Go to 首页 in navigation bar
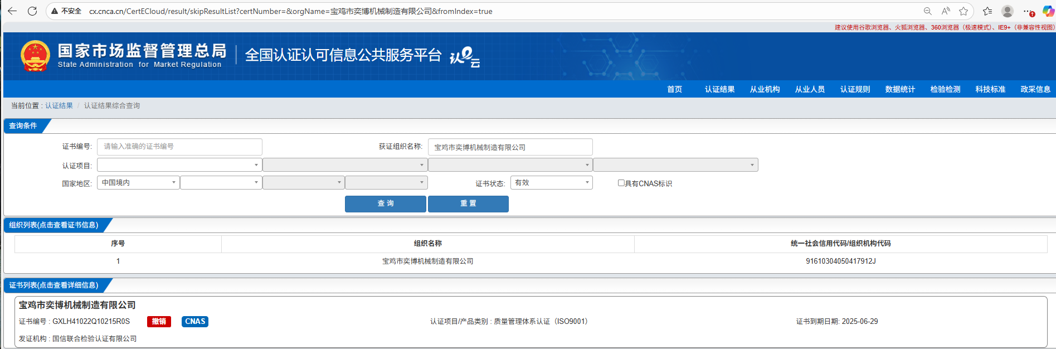This screenshot has height=349, width=1056. (674, 89)
